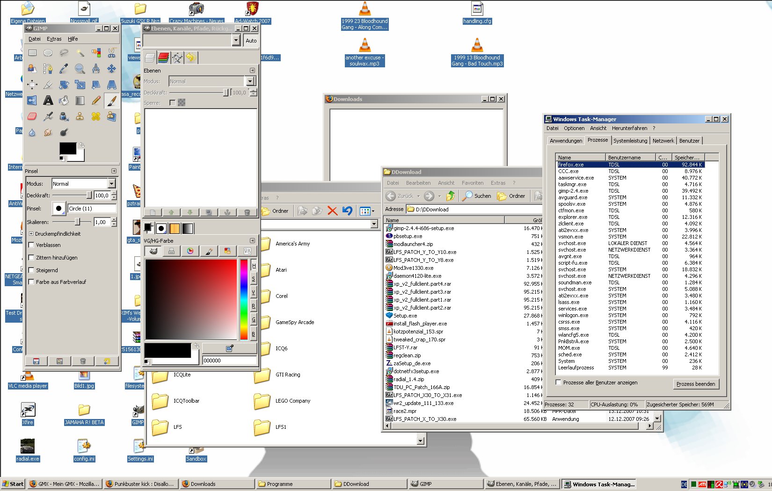Open the Datei menu in GIMP toolbox

click(35, 39)
